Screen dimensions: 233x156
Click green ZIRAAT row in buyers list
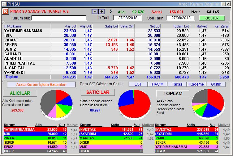coord(35,138)
